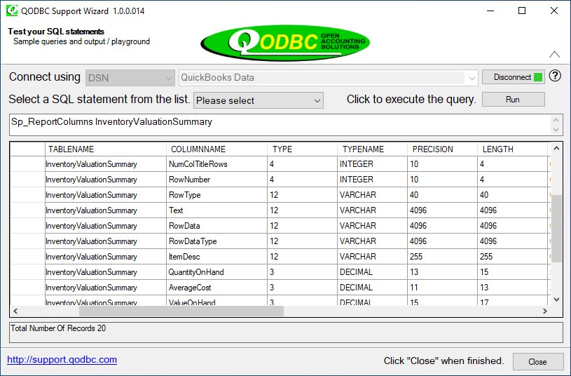Click the results grid scroll-down arrow
The width and height of the screenshot is (571, 376).
click(x=556, y=300)
